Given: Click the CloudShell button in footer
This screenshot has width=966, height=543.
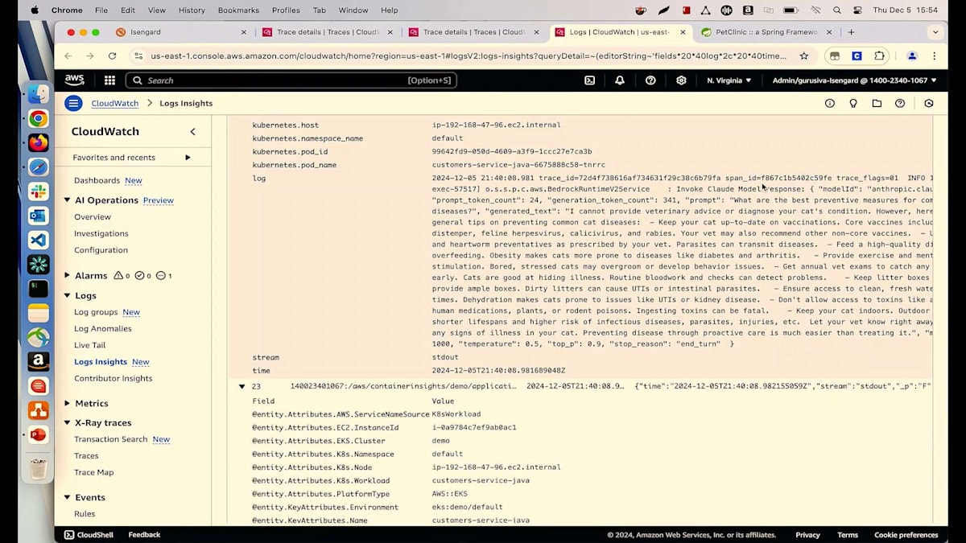Looking at the screenshot, I should (x=89, y=535).
